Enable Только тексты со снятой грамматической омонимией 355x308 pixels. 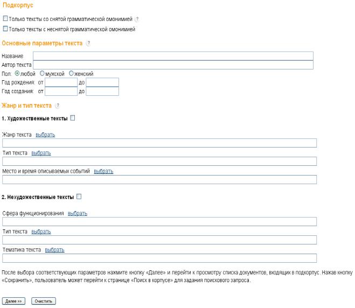5,18
